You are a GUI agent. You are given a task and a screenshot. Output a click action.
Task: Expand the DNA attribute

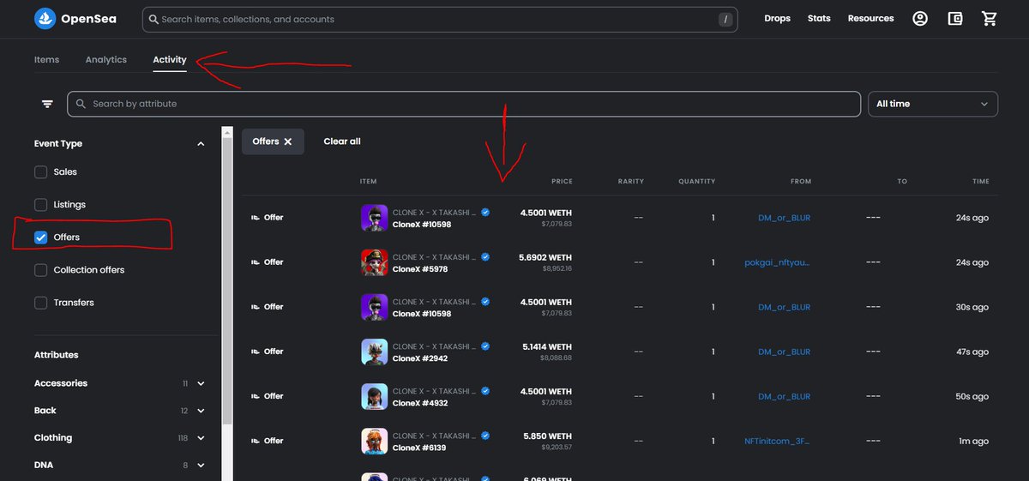pos(201,466)
